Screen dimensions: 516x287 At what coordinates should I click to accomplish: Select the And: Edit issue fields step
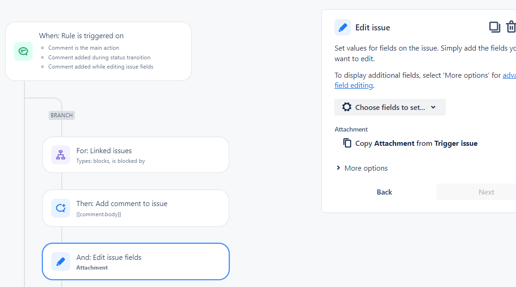136,261
